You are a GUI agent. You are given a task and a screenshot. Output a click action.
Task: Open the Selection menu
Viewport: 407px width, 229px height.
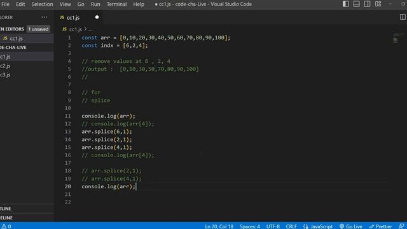[42, 4]
